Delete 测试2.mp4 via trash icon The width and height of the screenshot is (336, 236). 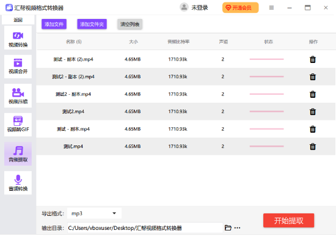[x=313, y=111]
